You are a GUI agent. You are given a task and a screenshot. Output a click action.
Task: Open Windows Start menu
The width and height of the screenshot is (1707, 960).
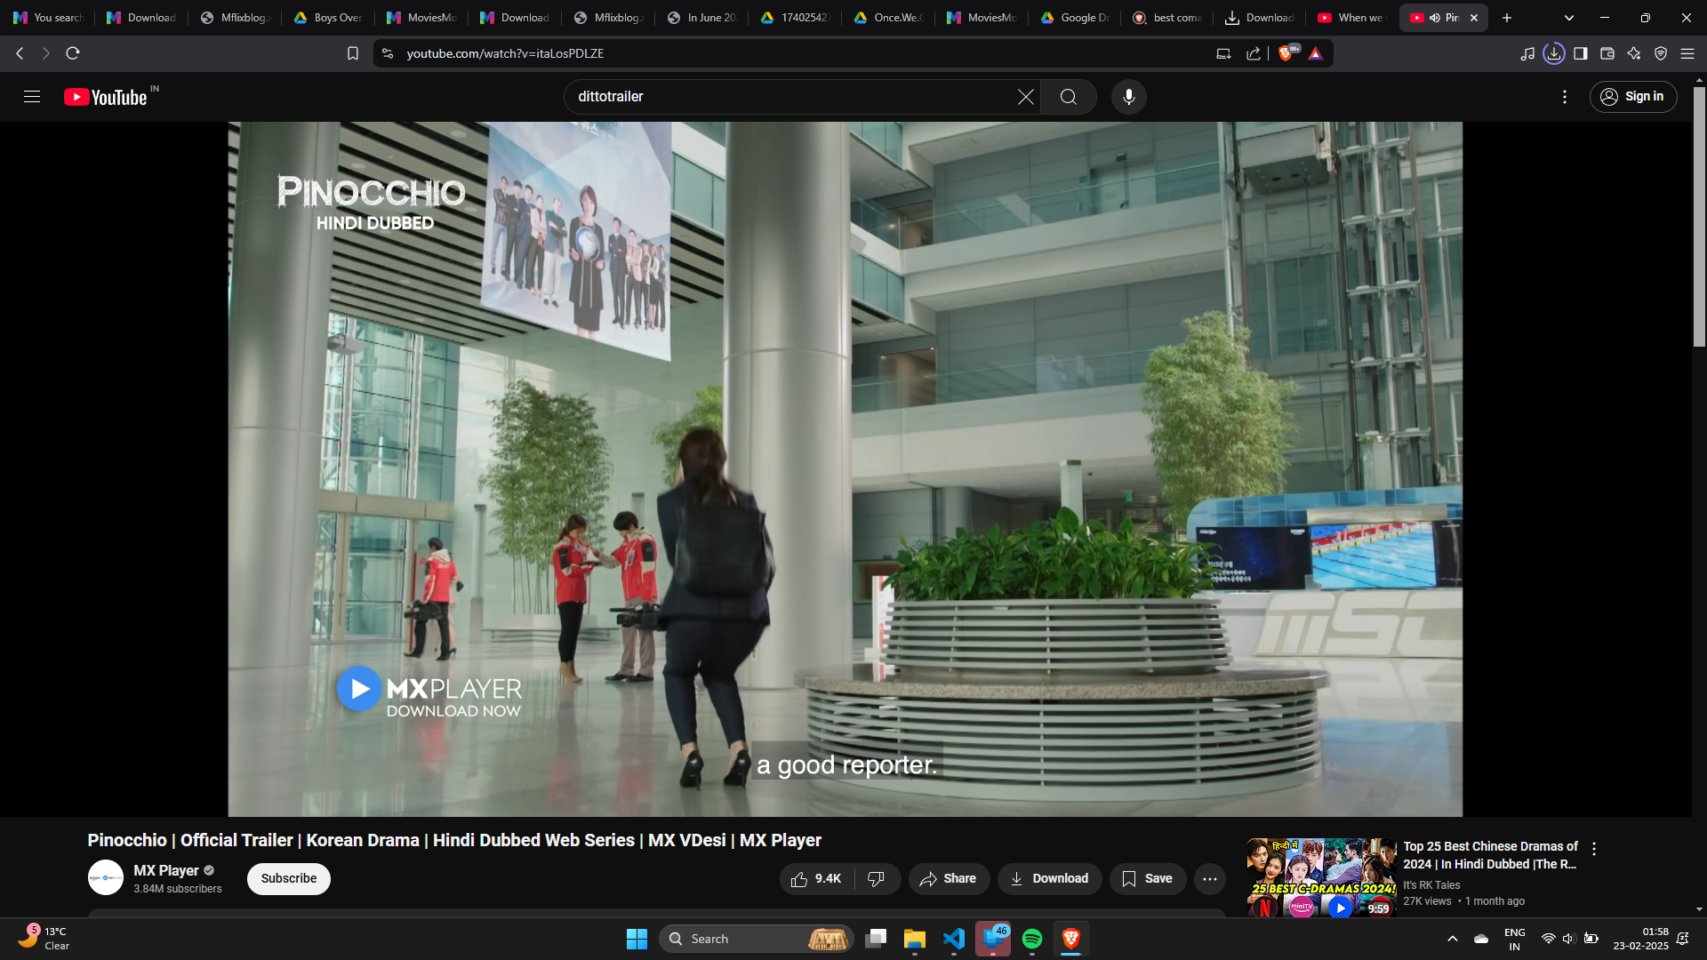(637, 939)
